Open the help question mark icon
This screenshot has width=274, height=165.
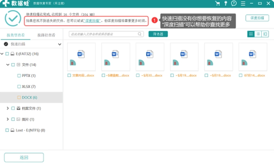click(234, 3)
